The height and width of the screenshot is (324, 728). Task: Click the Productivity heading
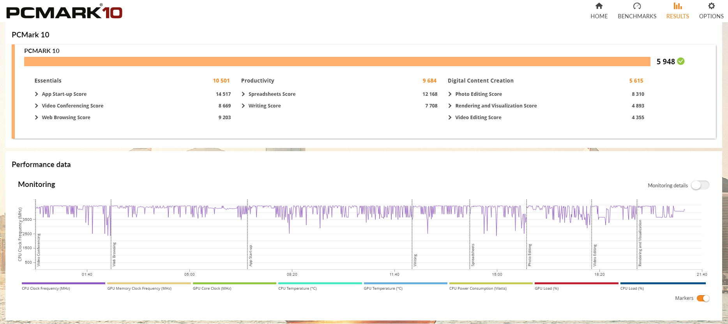point(258,81)
